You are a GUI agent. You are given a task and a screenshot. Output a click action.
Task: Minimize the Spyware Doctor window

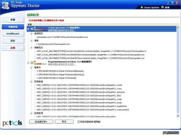click(168, 3)
